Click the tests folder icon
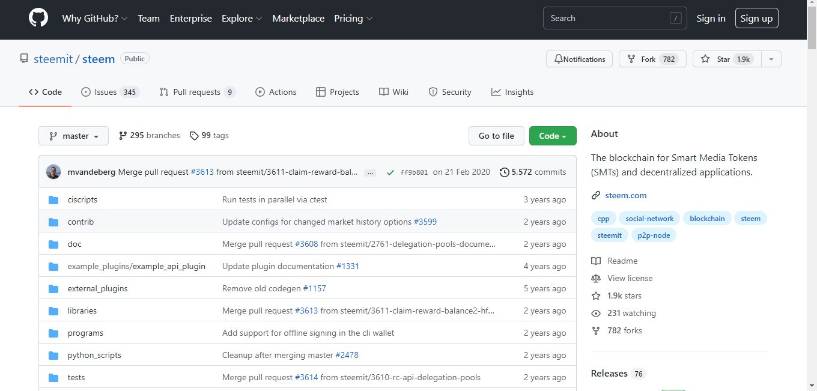Image resolution: width=817 pixels, height=391 pixels. coord(53,377)
